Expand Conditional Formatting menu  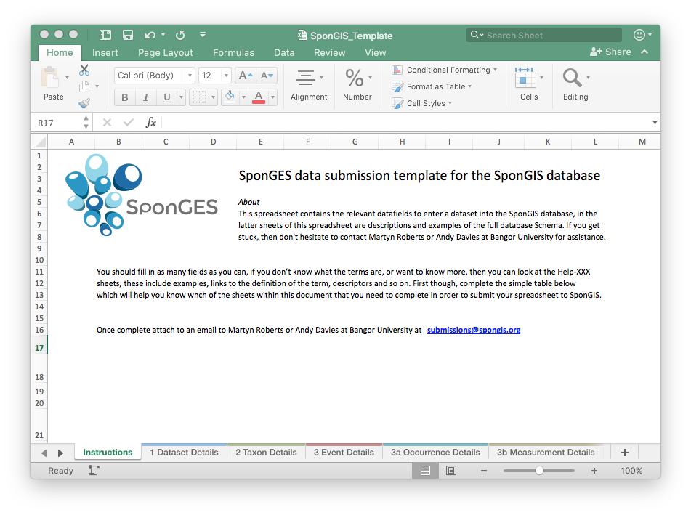[496, 70]
